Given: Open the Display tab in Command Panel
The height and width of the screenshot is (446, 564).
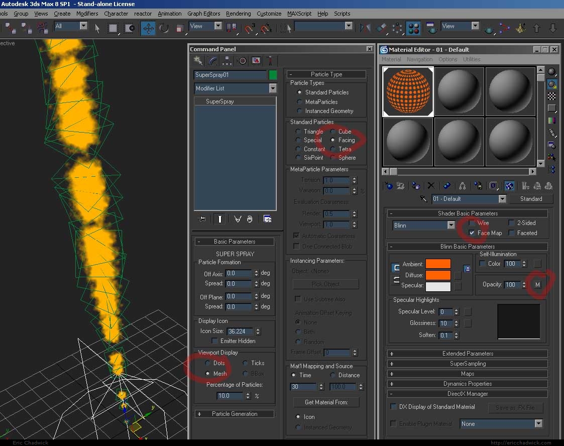Looking at the screenshot, I should pos(256,60).
